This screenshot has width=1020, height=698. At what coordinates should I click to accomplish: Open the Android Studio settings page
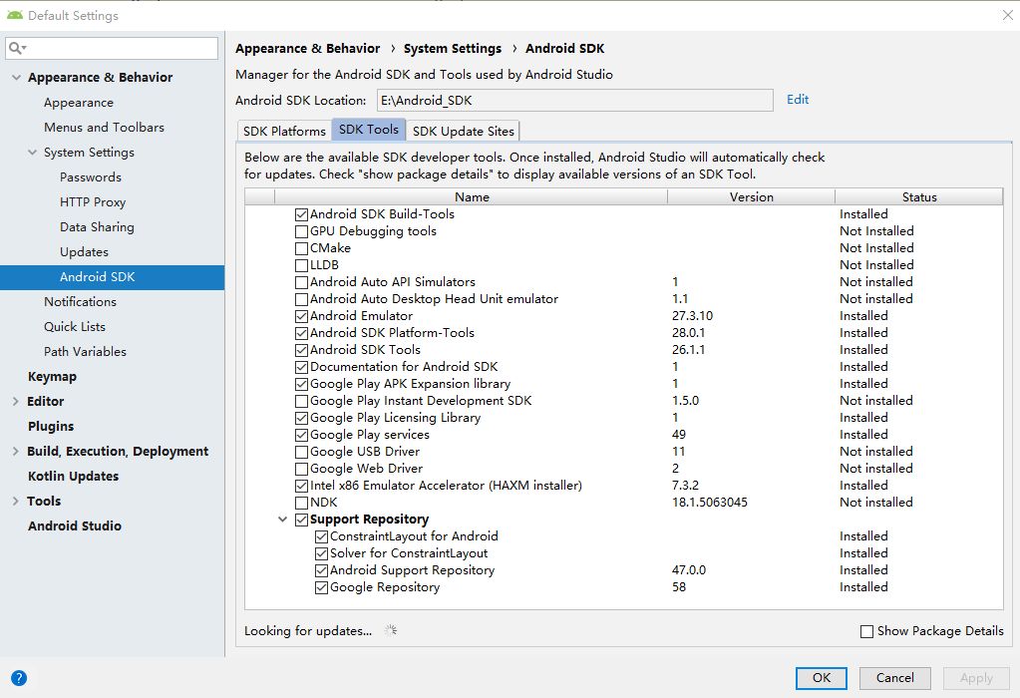pos(75,526)
